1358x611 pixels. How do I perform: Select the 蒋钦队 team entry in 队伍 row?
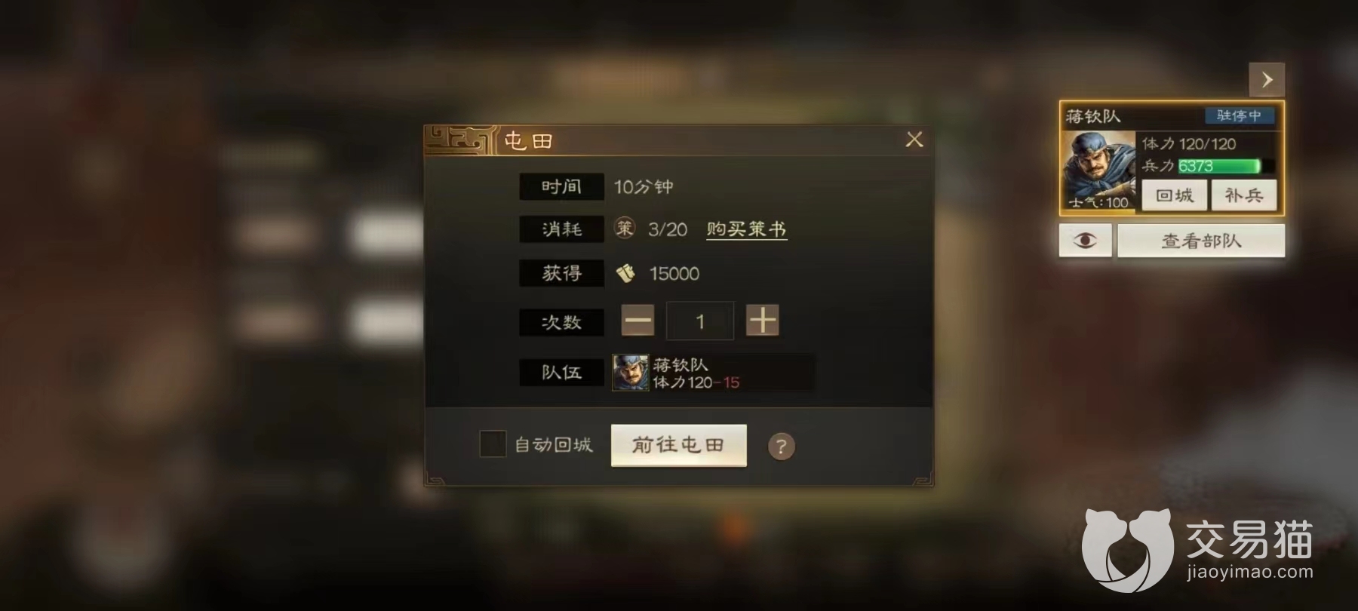click(x=713, y=373)
